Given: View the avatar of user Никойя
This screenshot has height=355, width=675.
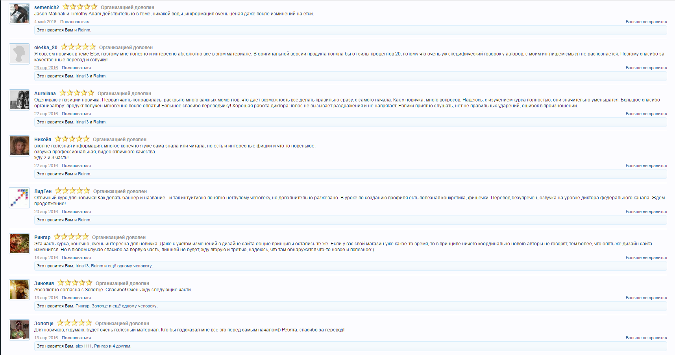Looking at the screenshot, I should 19,146.
